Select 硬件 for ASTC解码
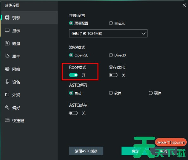Image resolution: width=188 pixels, height=160 pixels. tap(155, 93)
